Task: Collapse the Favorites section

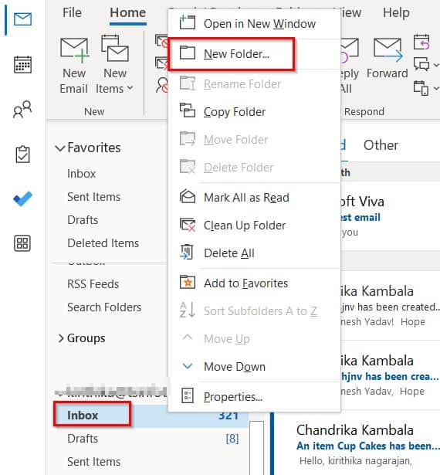Action: tap(60, 148)
